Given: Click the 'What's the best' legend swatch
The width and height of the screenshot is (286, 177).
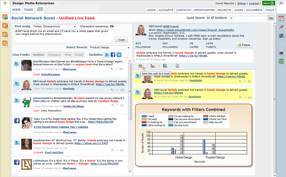Looking at the screenshot, I should point(206,116).
